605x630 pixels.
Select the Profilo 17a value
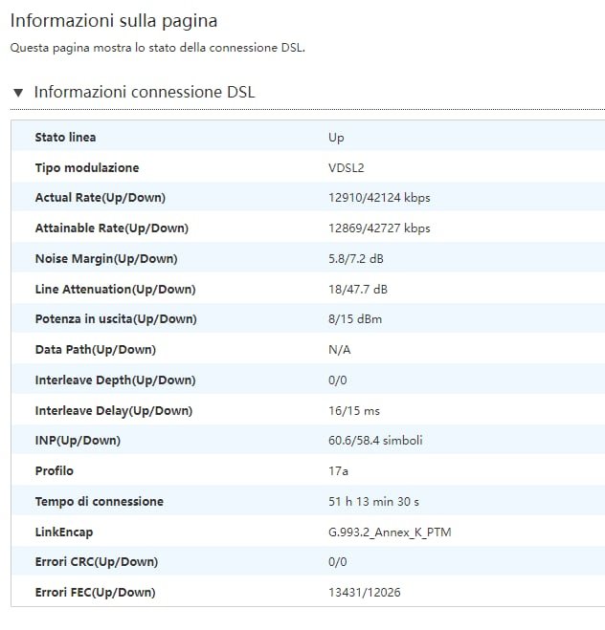coord(338,471)
